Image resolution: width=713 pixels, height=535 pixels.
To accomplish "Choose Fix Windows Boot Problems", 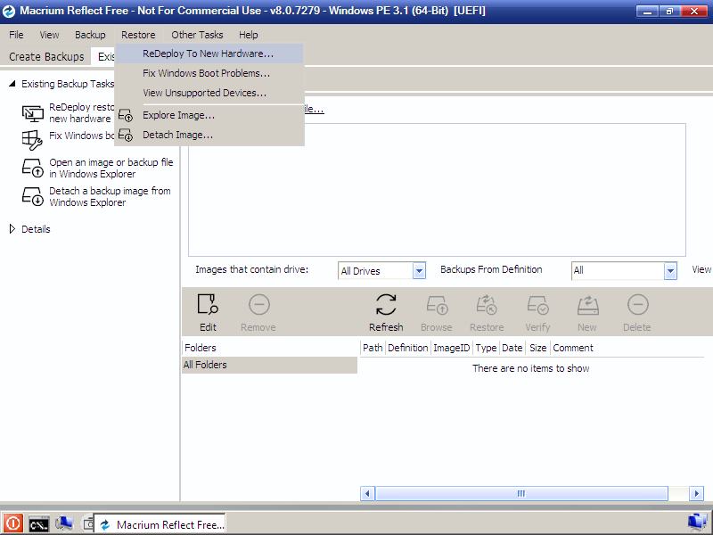I will (x=209, y=73).
